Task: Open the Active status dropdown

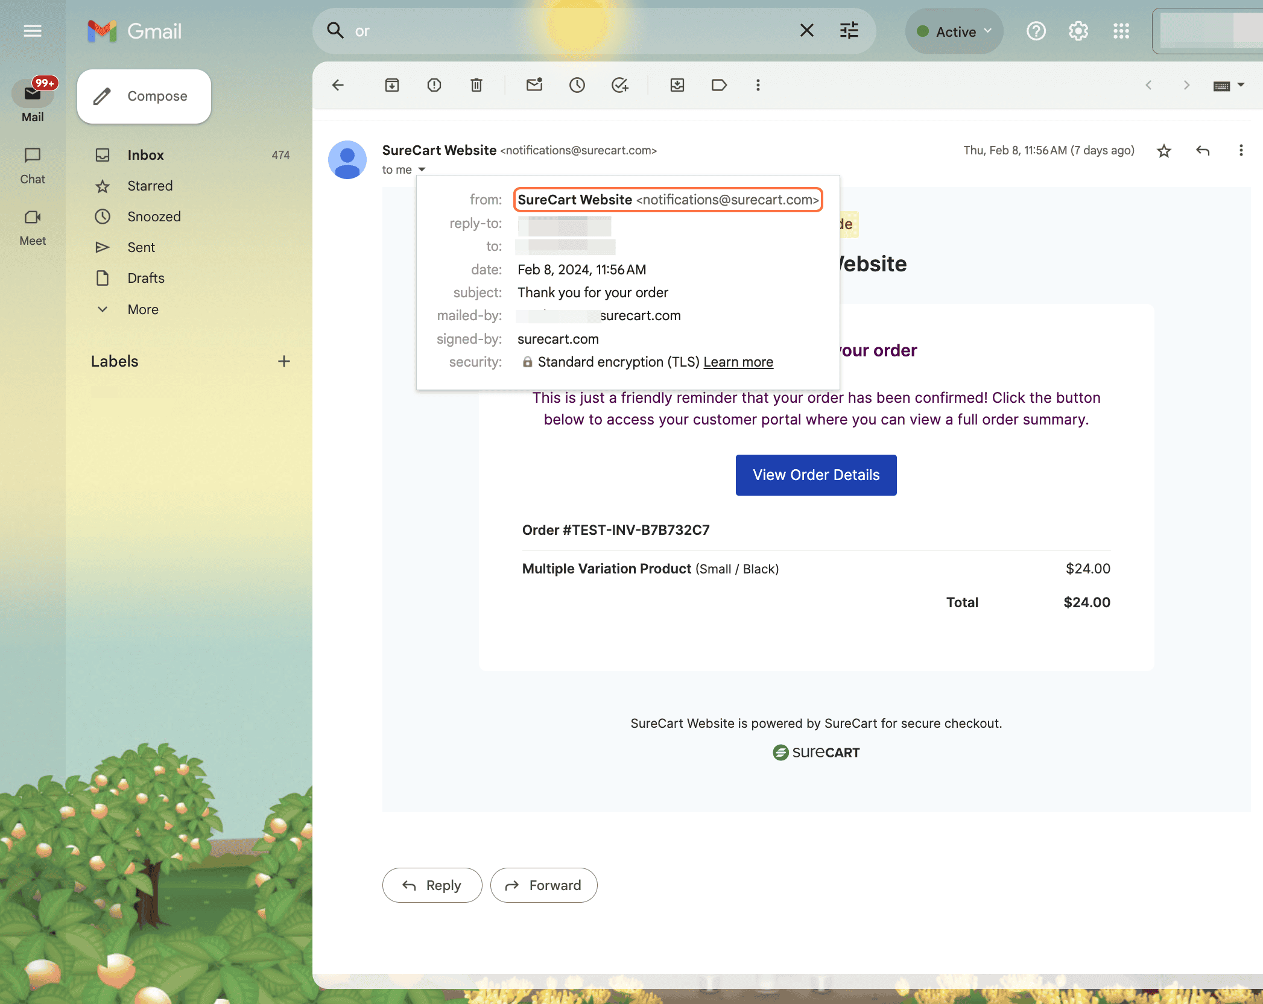Action: (x=954, y=31)
